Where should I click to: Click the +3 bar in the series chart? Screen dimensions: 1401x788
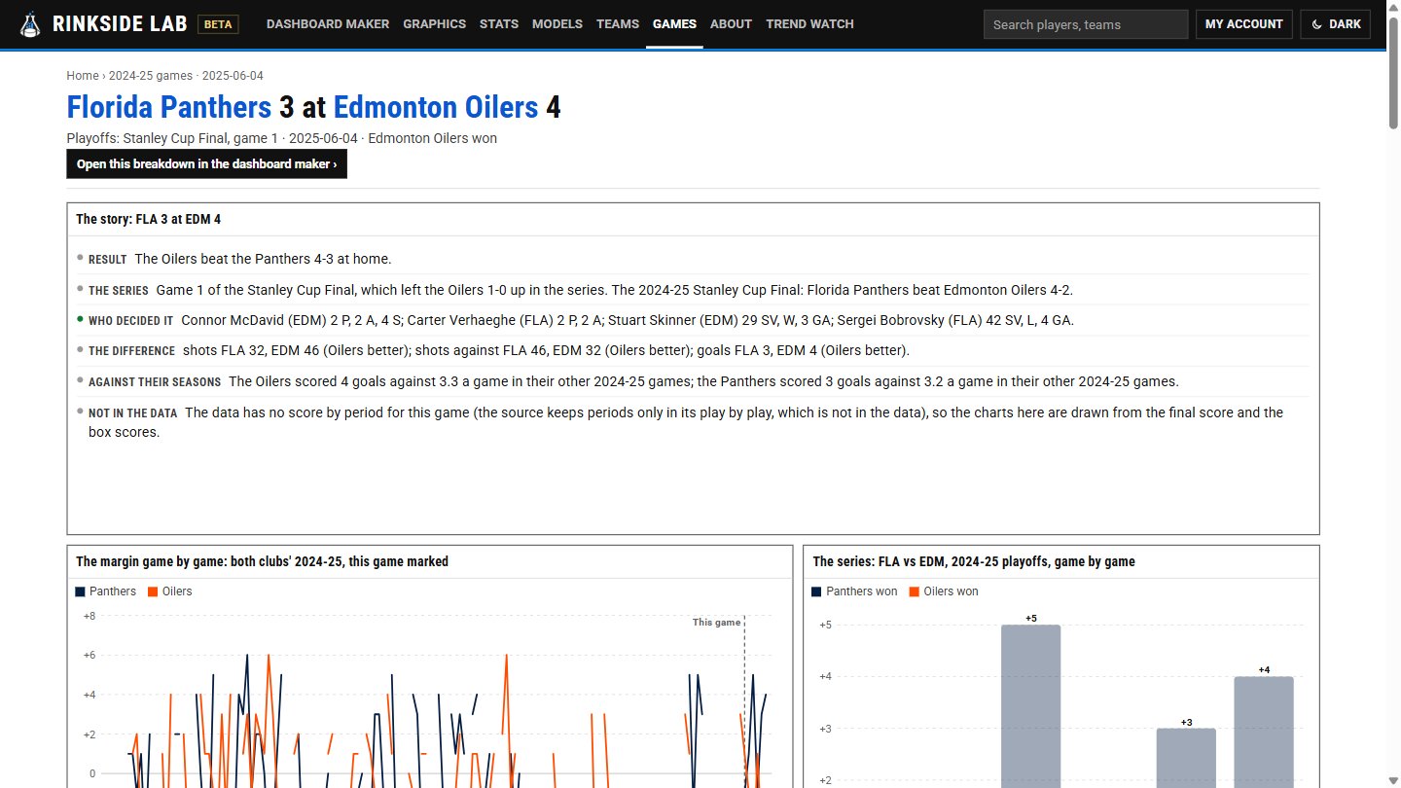pos(1186,758)
